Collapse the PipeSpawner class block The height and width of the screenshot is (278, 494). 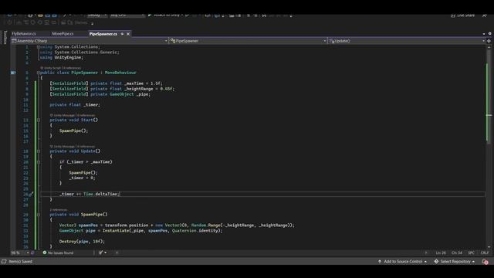(x=39, y=73)
